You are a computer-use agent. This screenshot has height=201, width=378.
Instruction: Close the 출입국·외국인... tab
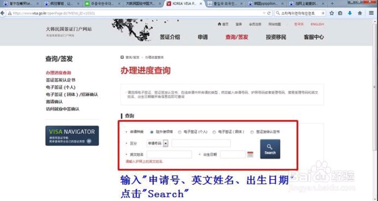click(x=241, y=4)
